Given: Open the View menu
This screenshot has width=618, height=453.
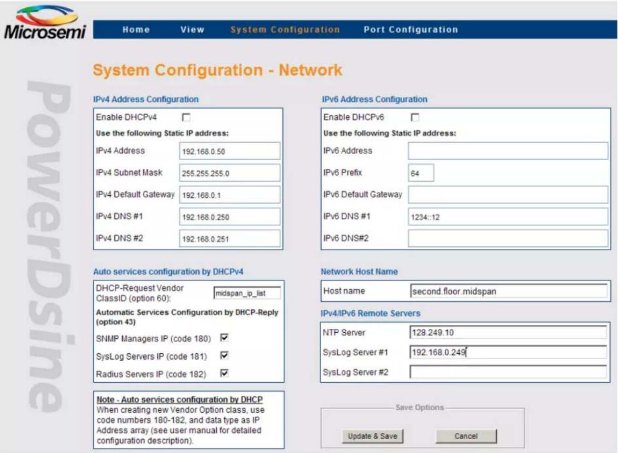Looking at the screenshot, I should point(192,29).
